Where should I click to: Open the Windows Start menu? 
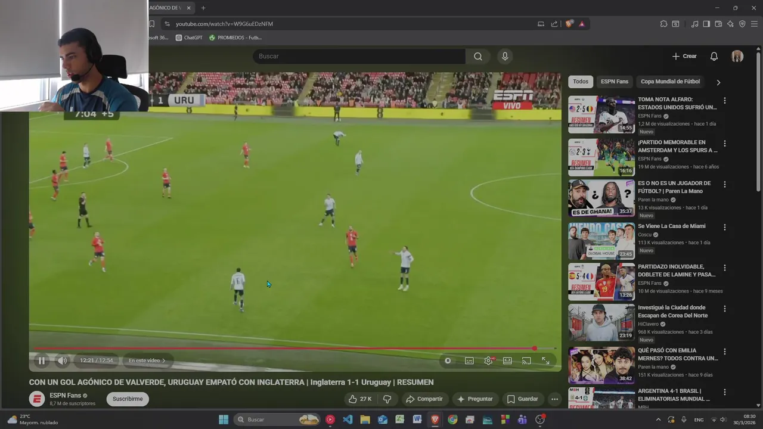tap(224, 419)
